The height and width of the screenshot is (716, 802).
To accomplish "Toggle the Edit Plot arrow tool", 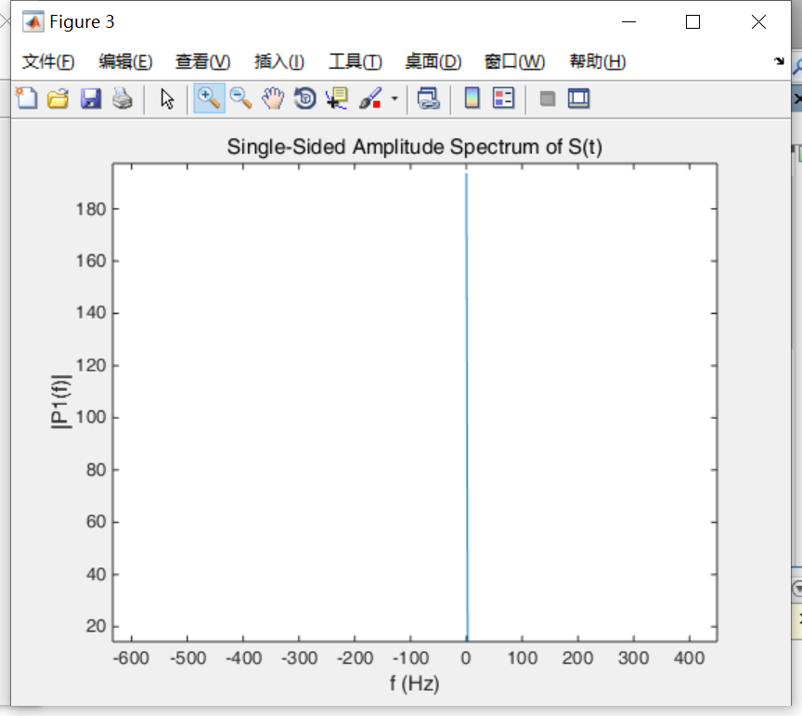I will pyautogui.click(x=167, y=98).
